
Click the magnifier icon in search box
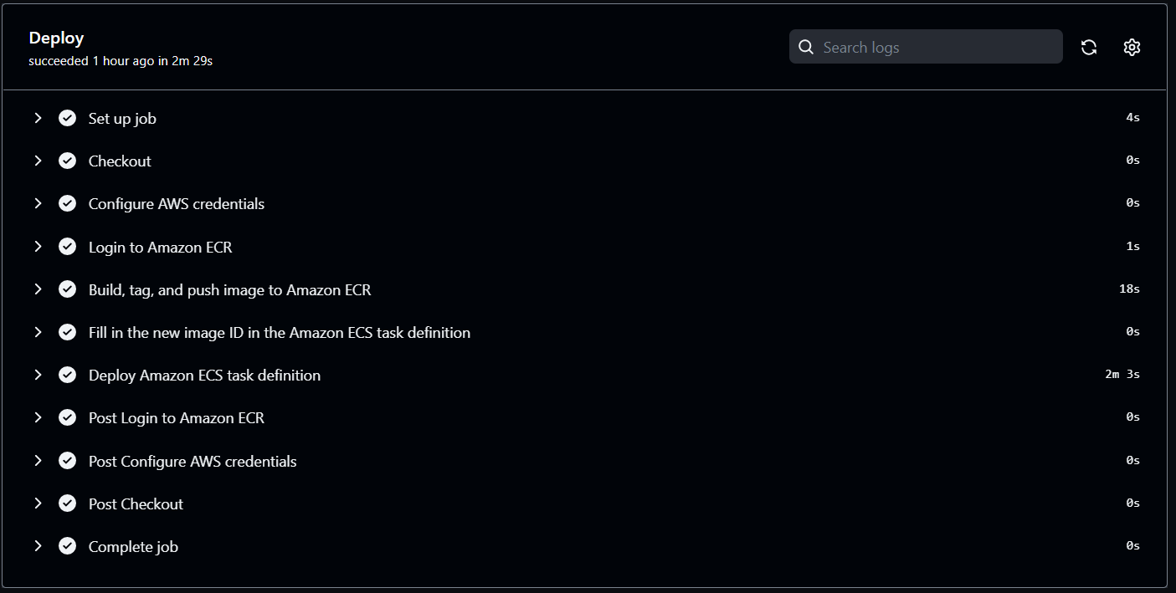coord(806,47)
